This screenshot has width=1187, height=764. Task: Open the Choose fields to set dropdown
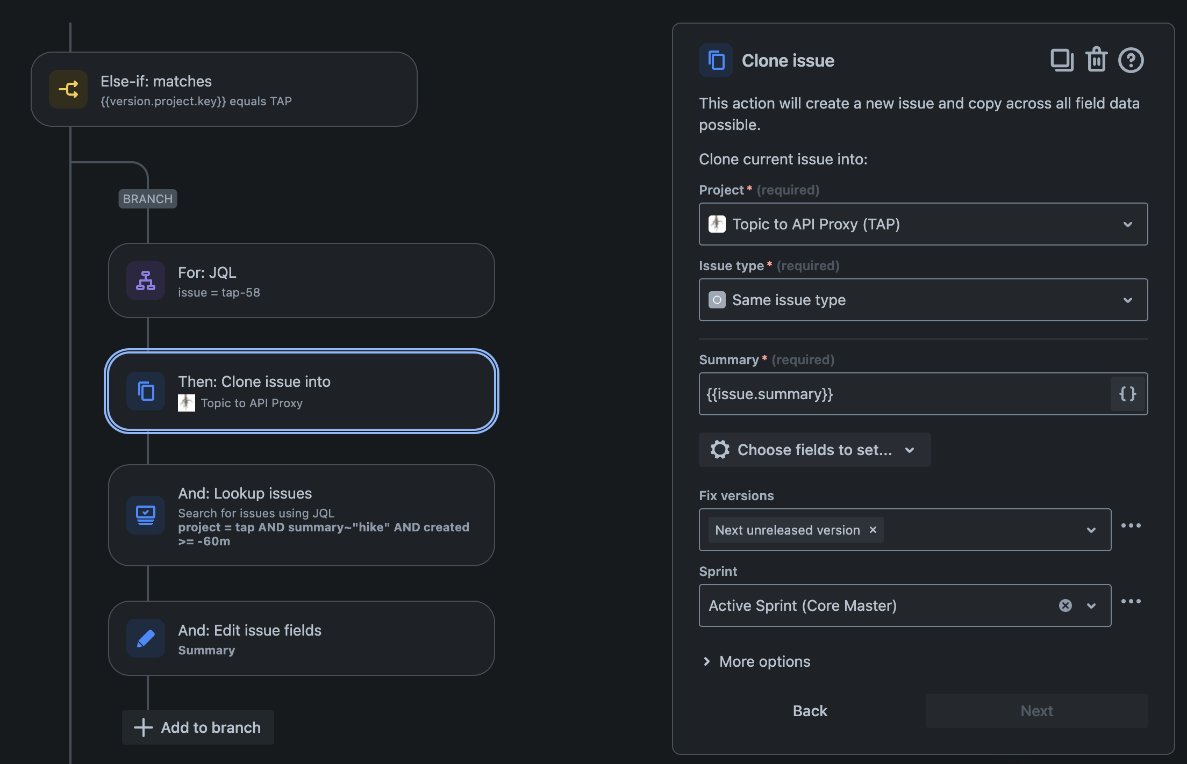(x=814, y=450)
